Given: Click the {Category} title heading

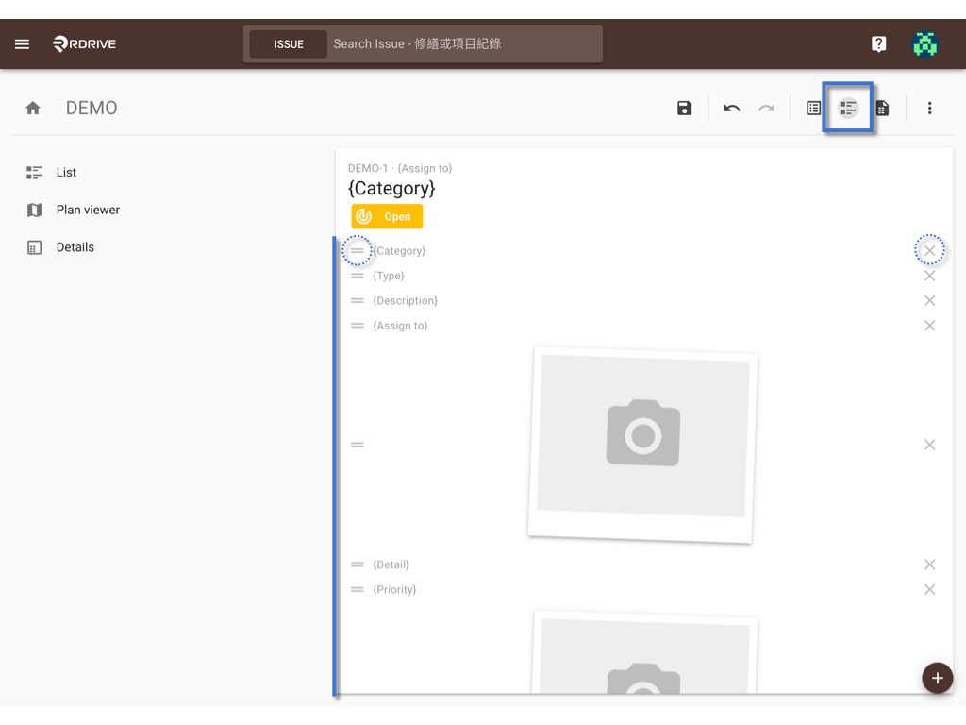Looking at the screenshot, I should click(x=391, y=188).
